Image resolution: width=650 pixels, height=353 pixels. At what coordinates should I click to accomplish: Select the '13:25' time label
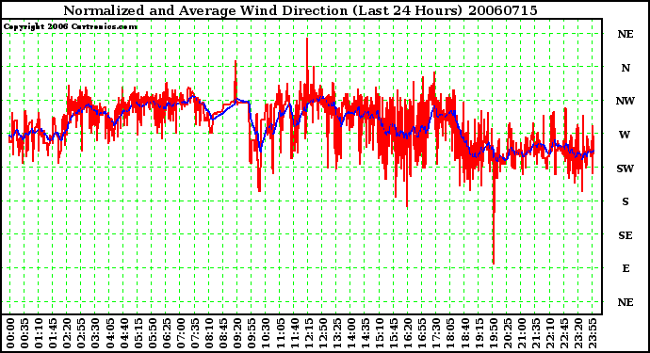click(x=337, y=333)
